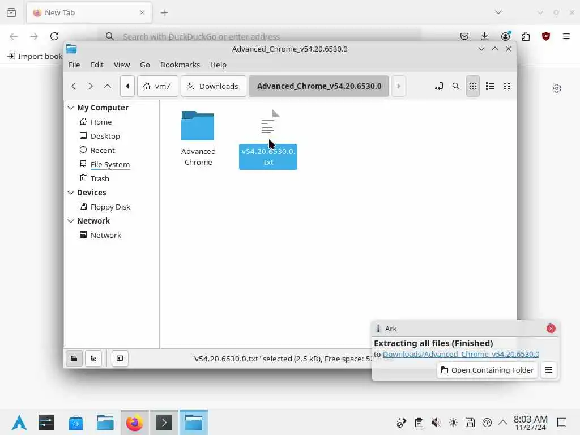The height and width of the screenshot is (435, 580).
Task: Open Firefox list all tabs dropdown
Action: coord(498,12)
